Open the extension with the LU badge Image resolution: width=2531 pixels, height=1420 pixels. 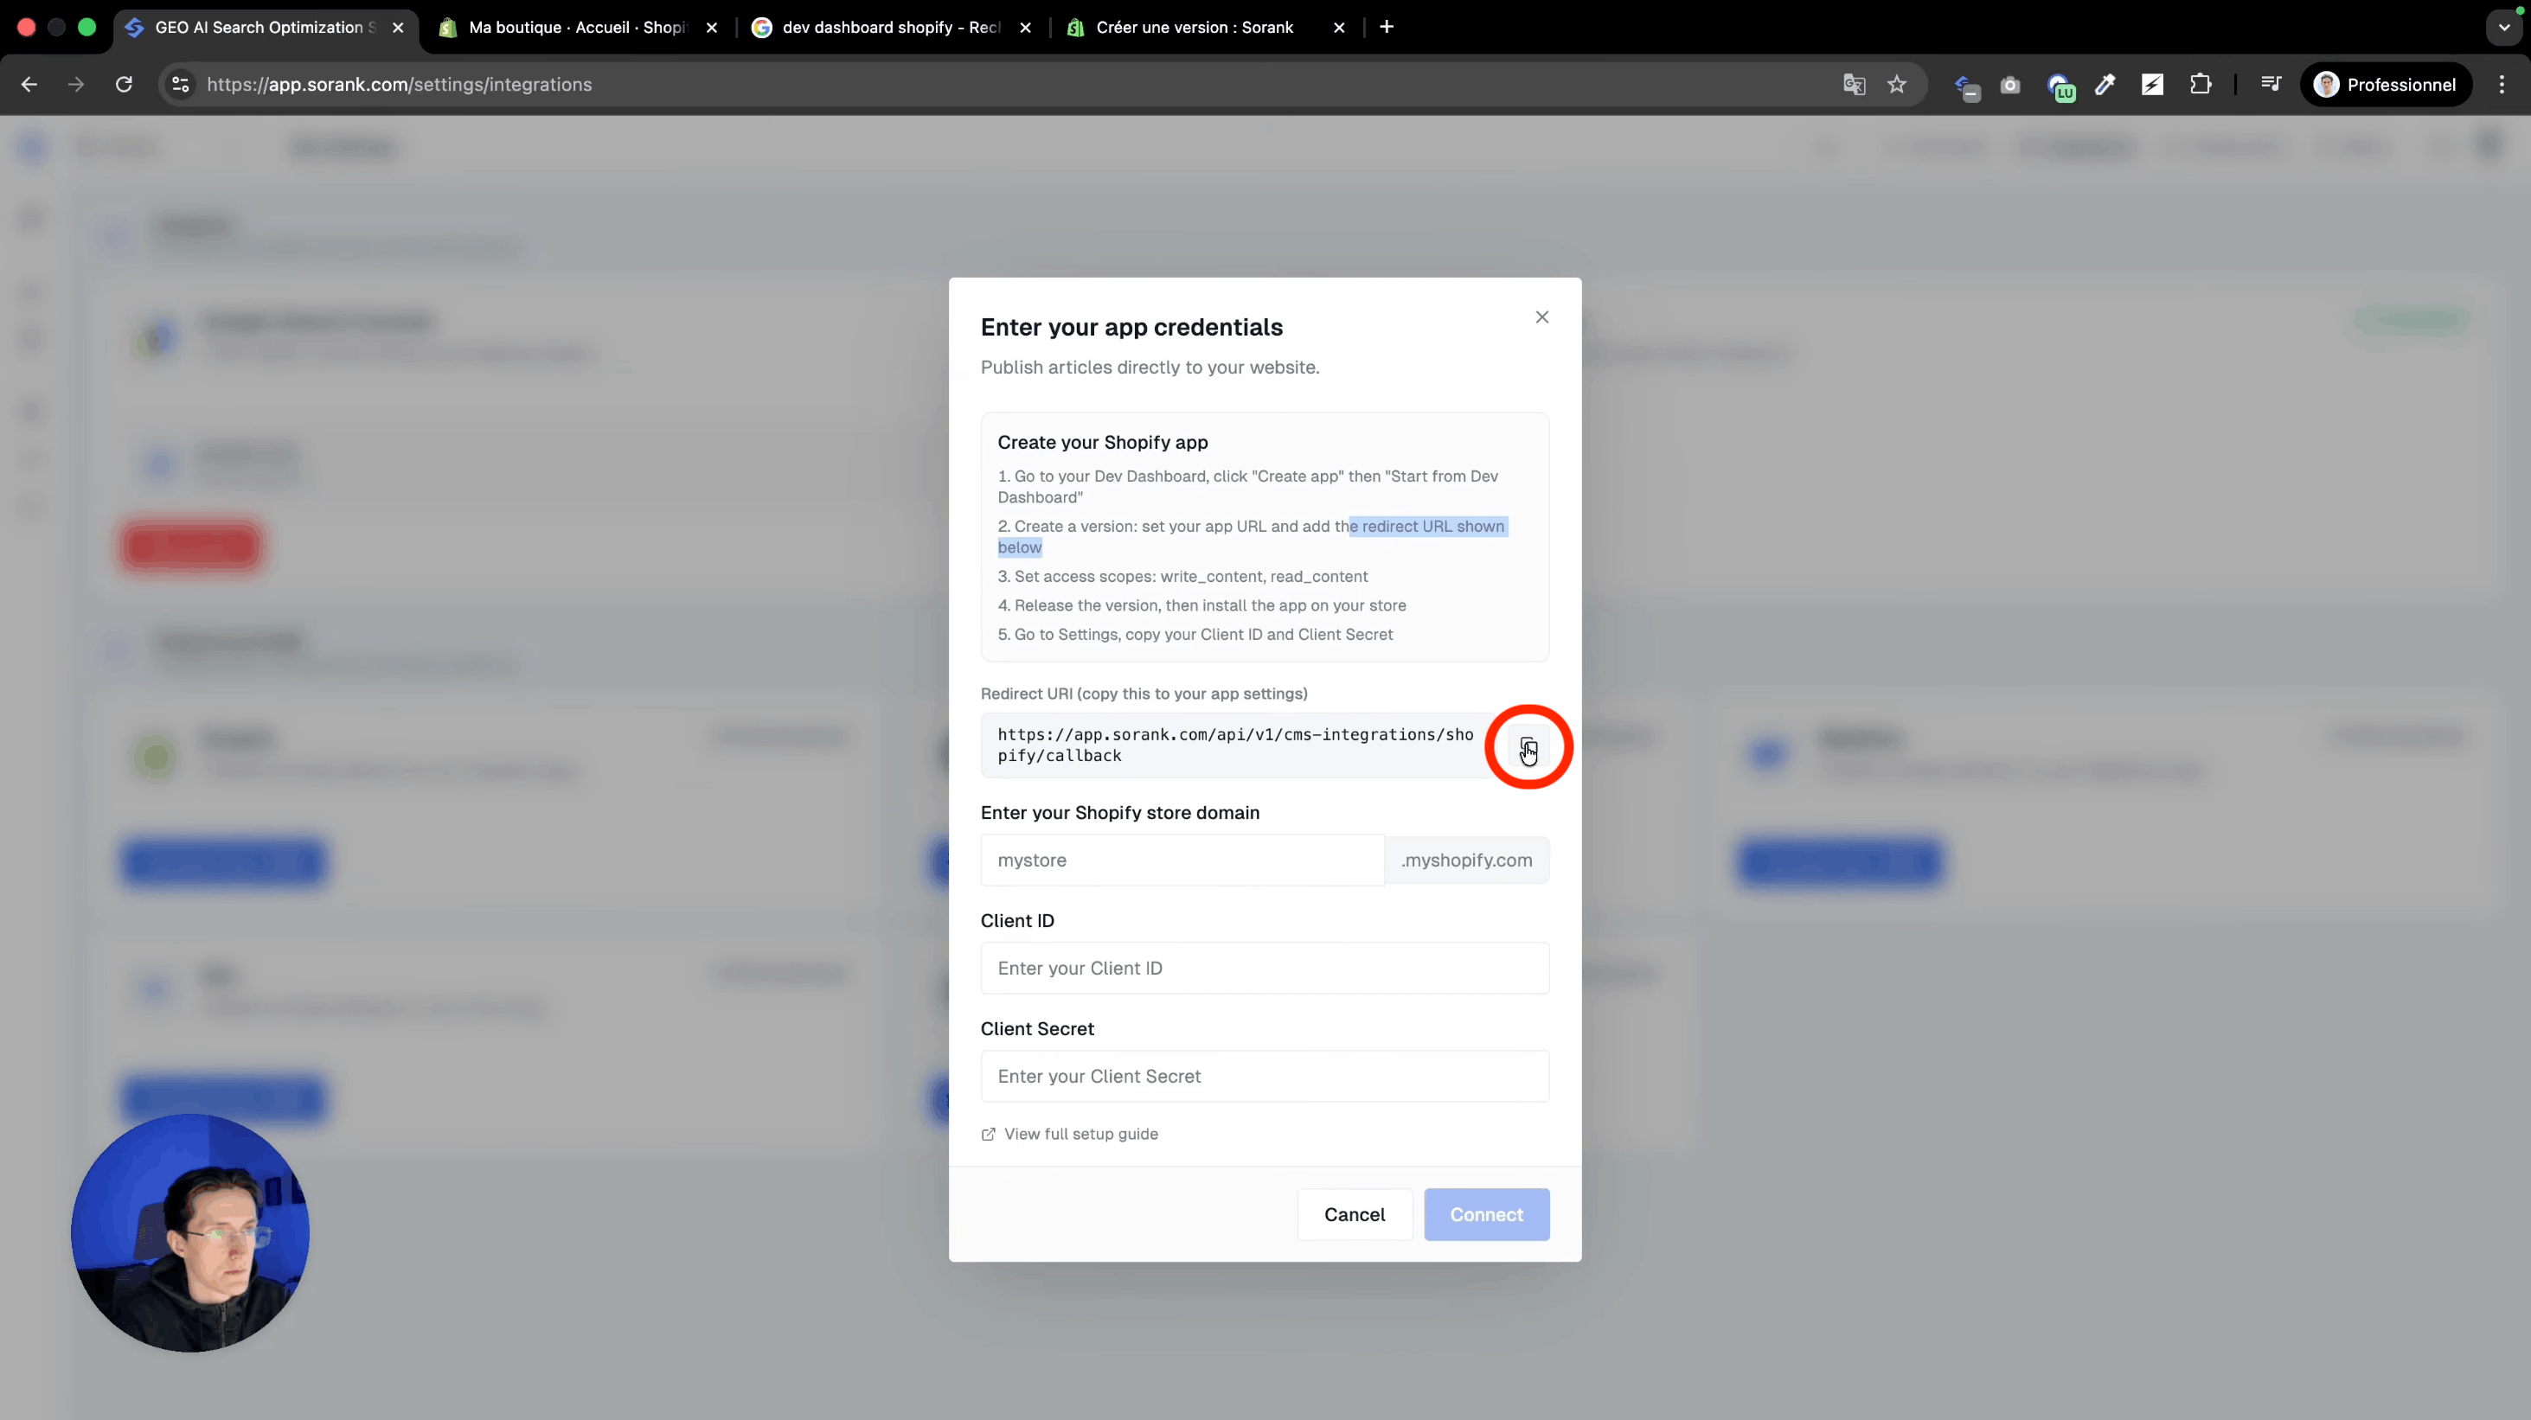2060,86
